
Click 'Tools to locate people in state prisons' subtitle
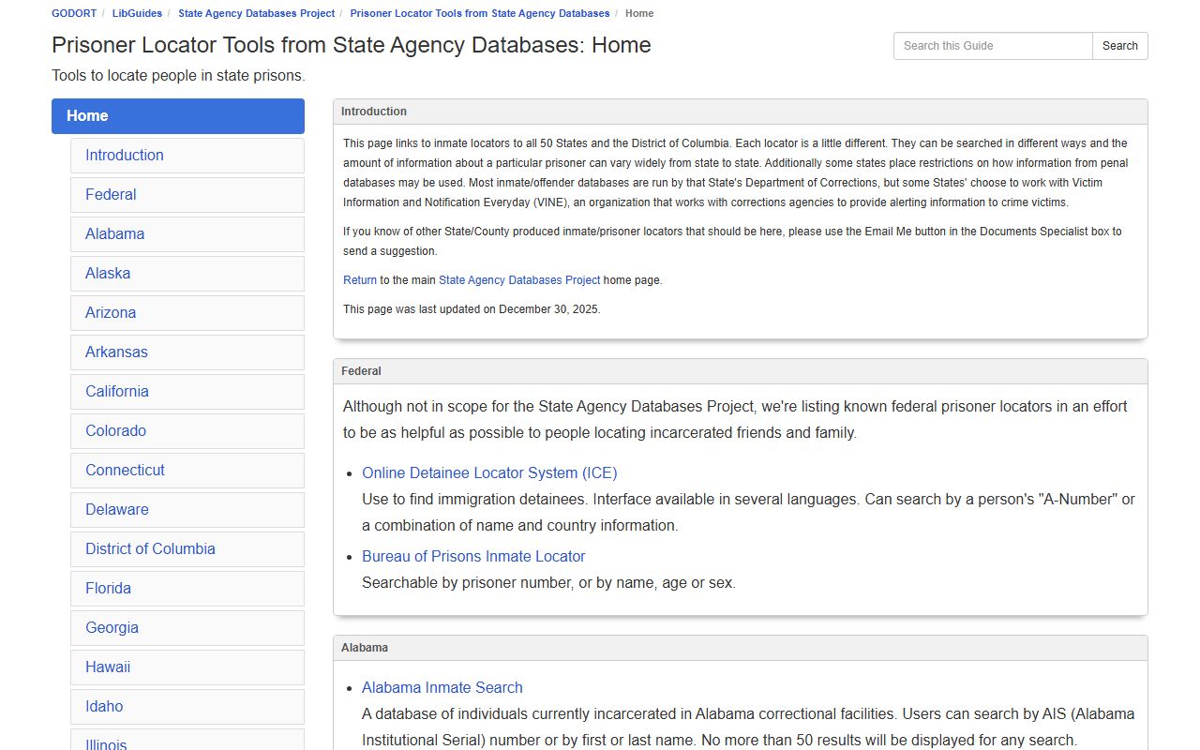pos(178,76)
